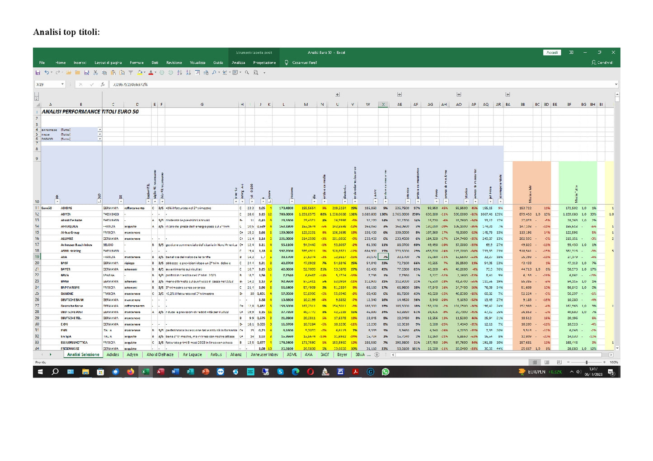Click the Accedi sign-in button
Image resolution: width=653 pixels, height=461 pixels.
click(x=552, y=52)
